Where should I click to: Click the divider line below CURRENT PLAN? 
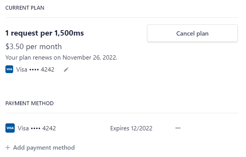click(x=122, y=17)
